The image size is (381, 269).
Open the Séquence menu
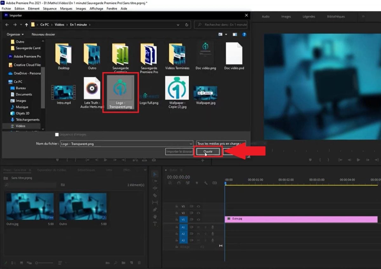tap(50, 9)
